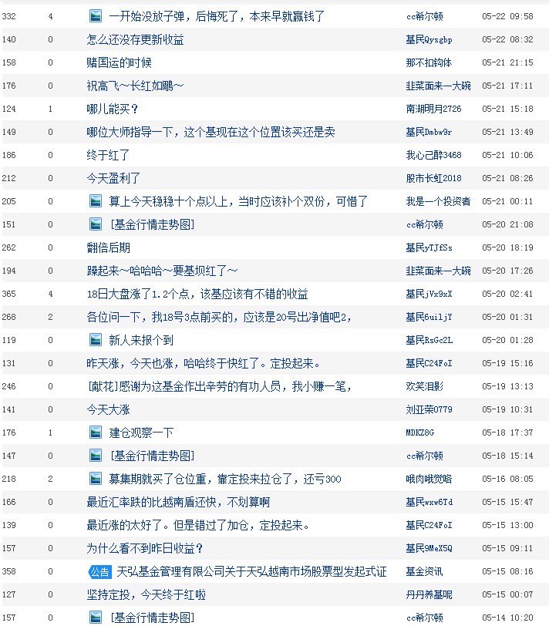Click image icon beside 建仓观察一下 post

[96, 432]
